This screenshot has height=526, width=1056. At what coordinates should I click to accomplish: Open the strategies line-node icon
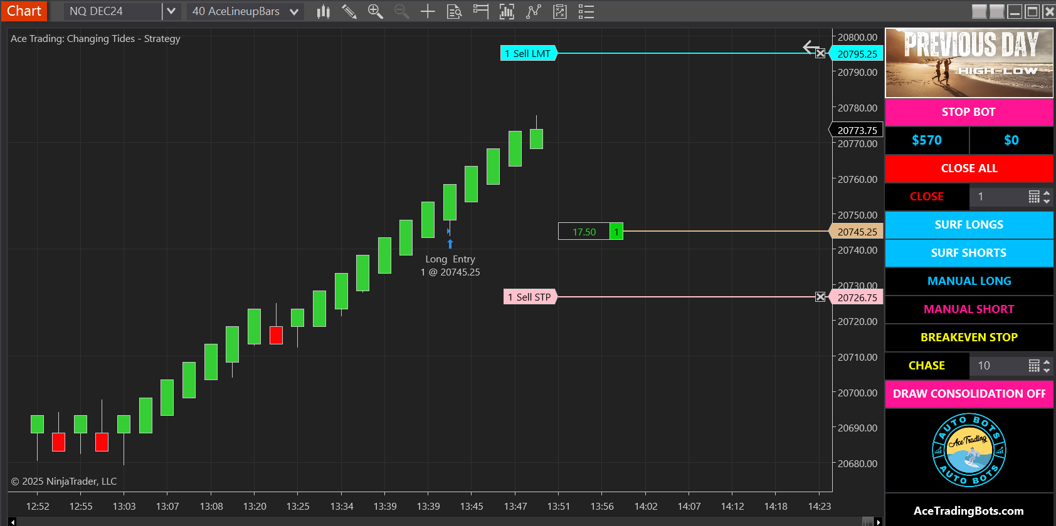pos(533,11)
